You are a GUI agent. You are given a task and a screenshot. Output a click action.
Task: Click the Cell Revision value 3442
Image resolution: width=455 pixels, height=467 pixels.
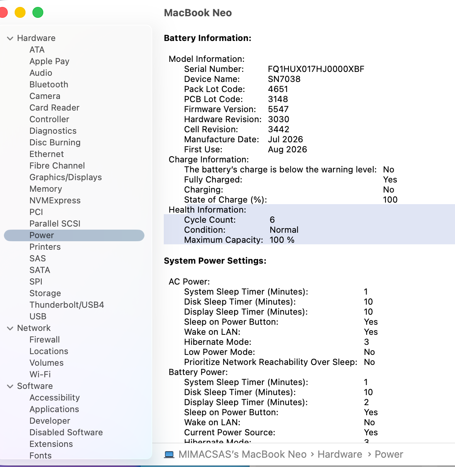(x=278, y=130)
